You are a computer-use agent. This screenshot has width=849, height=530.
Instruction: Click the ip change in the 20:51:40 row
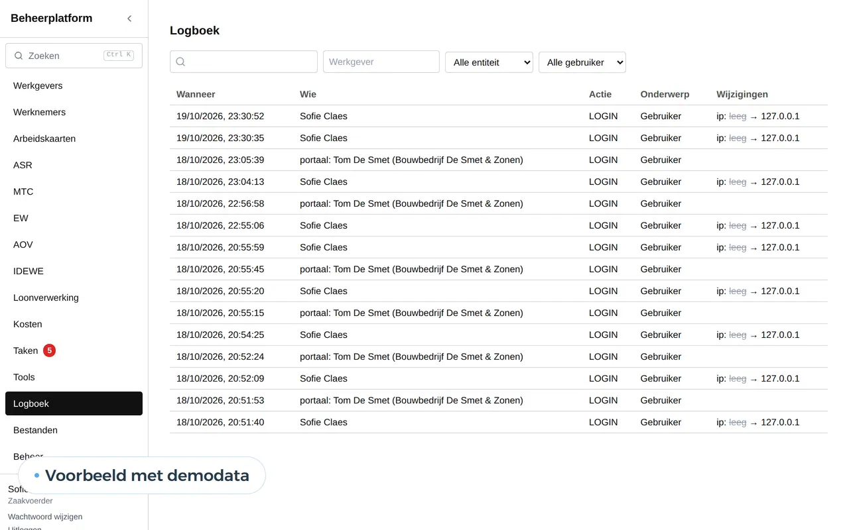(758, 422)
